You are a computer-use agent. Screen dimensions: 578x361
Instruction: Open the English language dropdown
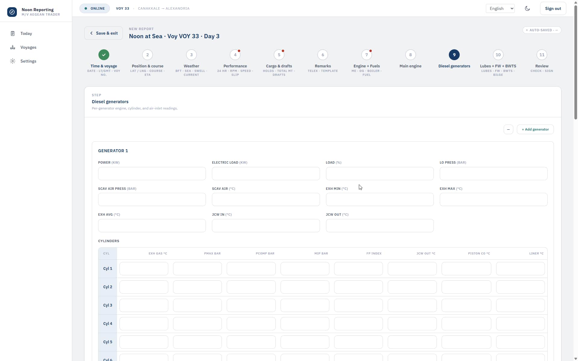click(x=500, y=8)
